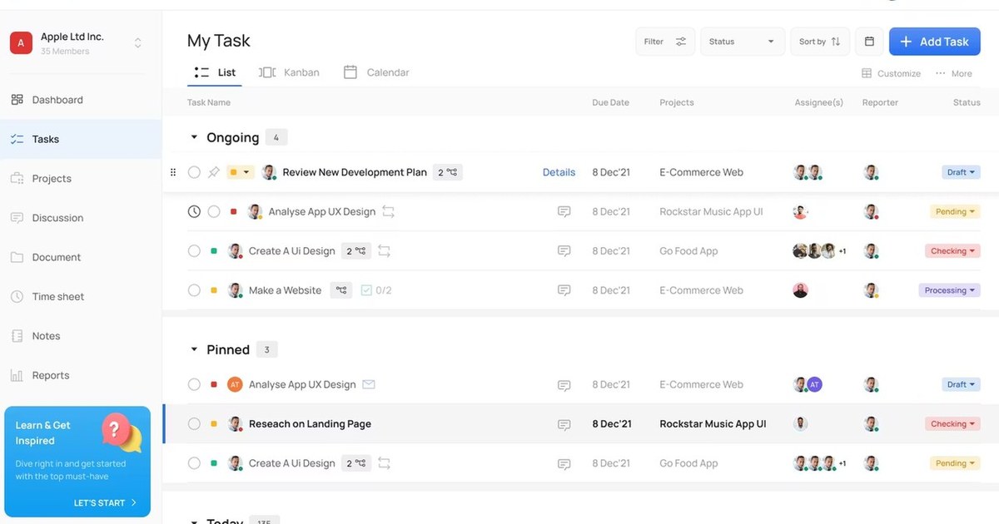Check off Create A Ui Design in Ongoing
Viewport: 999px width, 524px height.
coord(194,251)
